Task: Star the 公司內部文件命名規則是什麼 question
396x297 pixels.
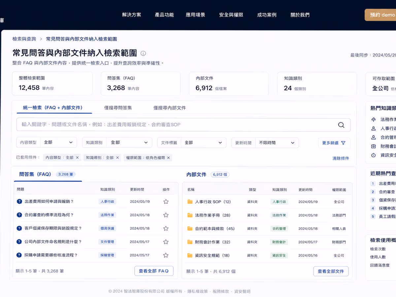Action: point(166,242)
